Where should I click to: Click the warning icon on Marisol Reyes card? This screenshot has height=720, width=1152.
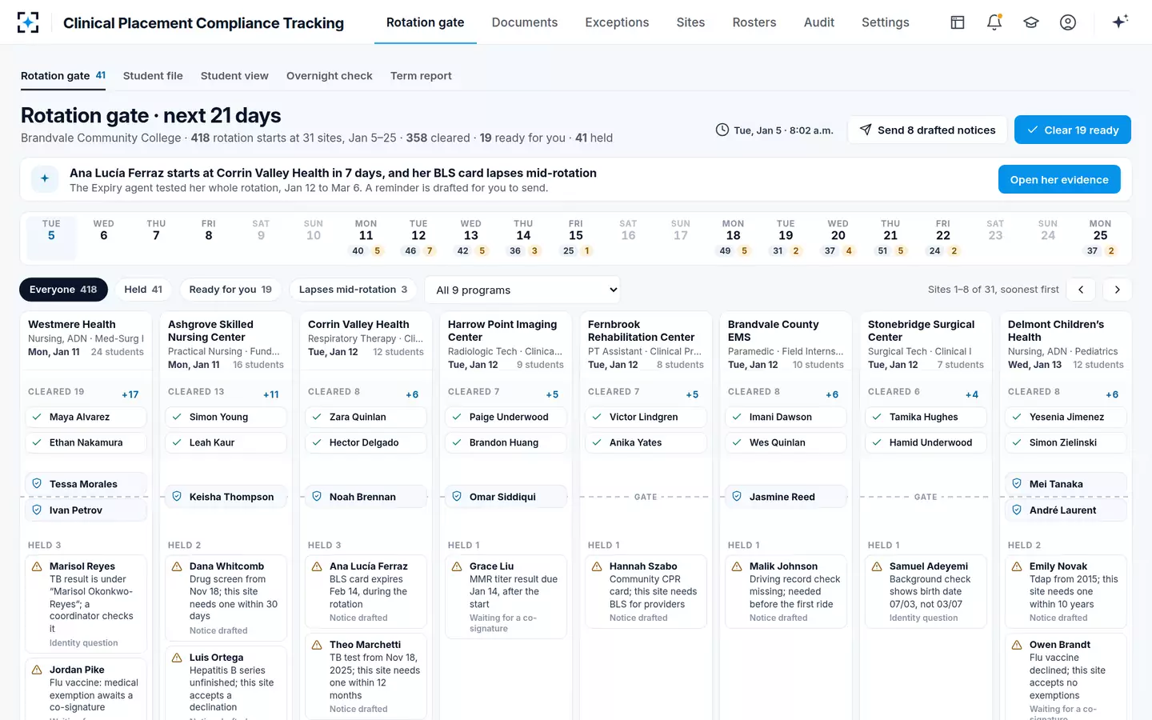[37, 566]
